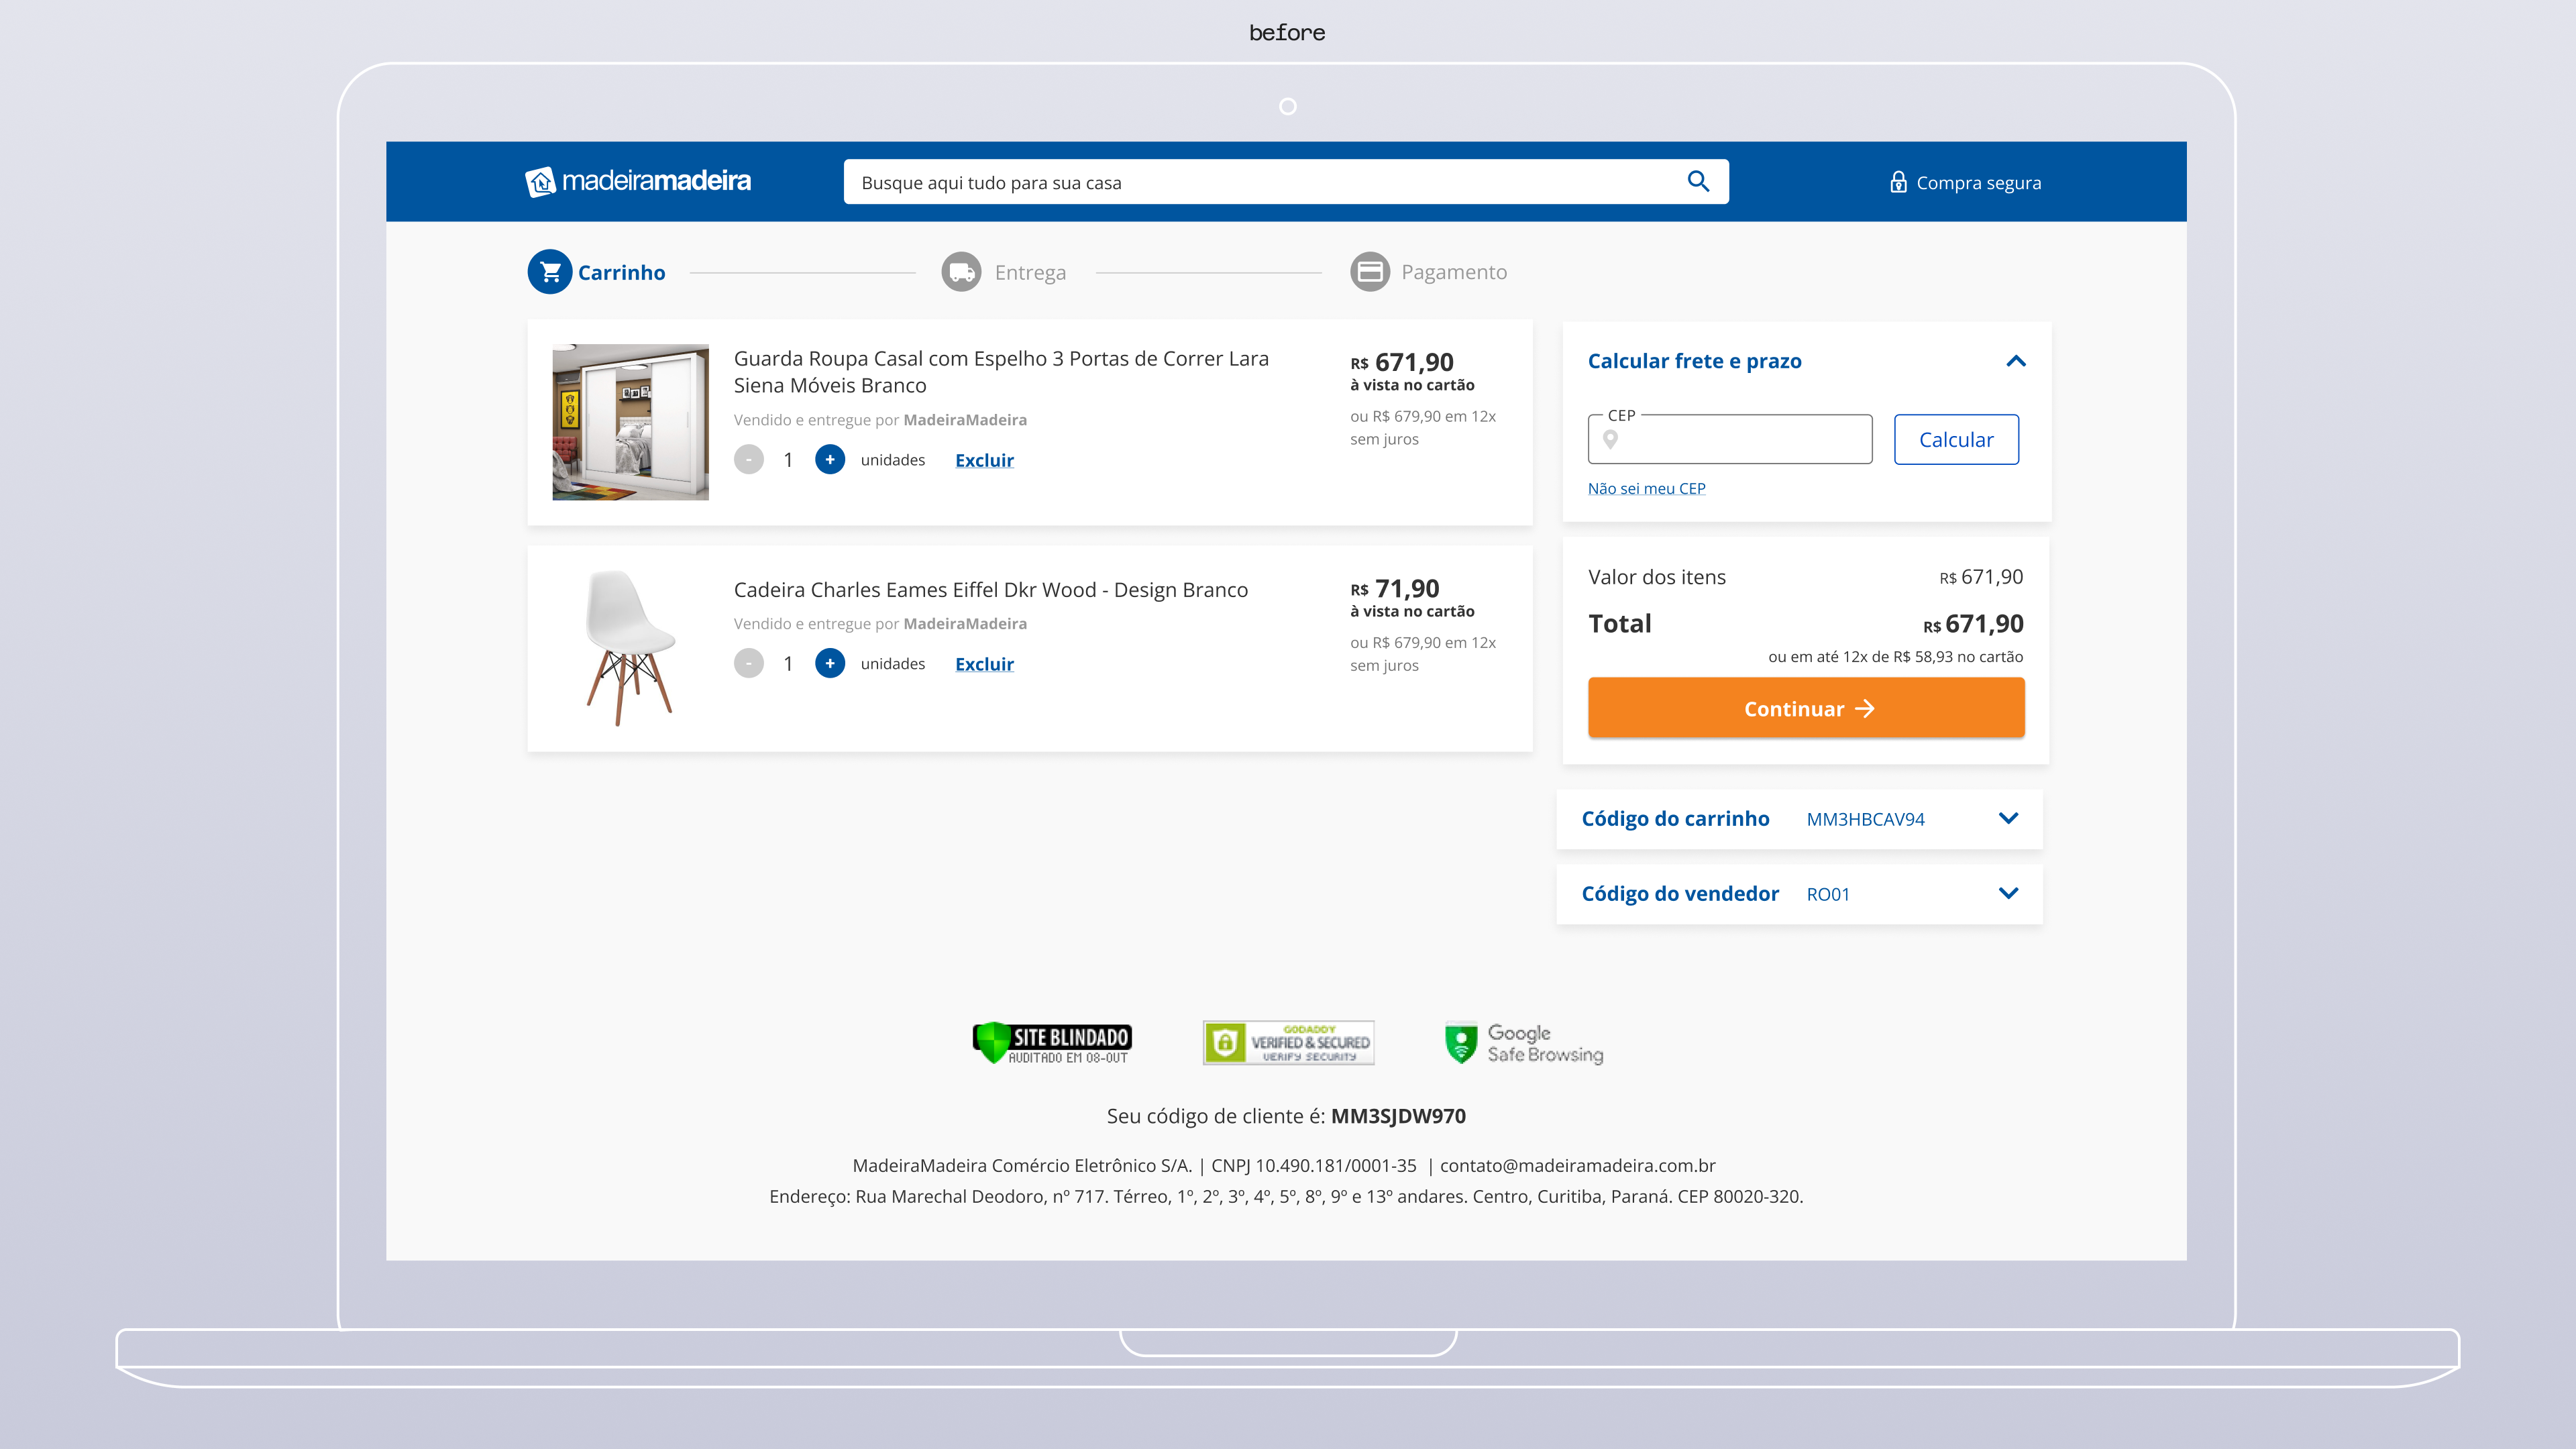Click Excluir for Guarda Roupa Casal

(x=984, y=460)
